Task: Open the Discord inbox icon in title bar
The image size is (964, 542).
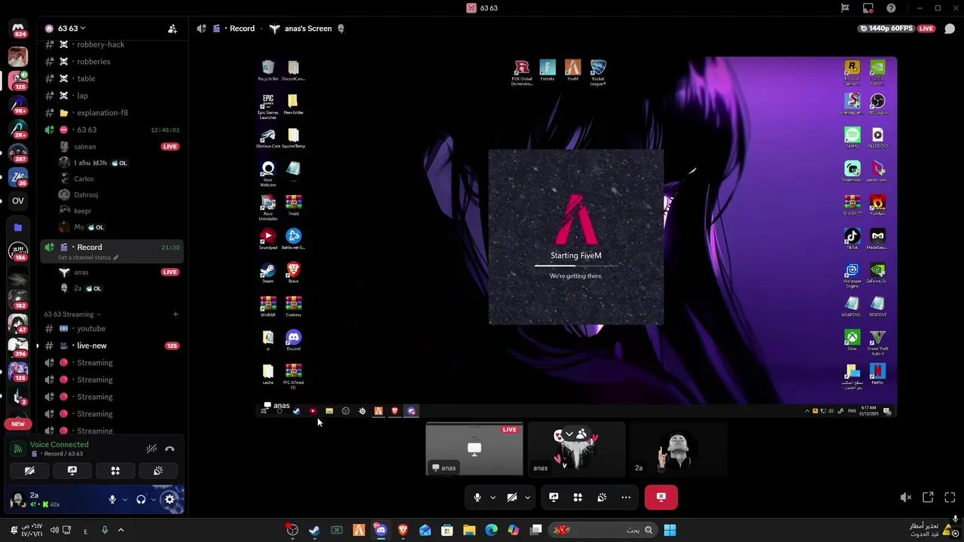Action: tap(868, 8)
